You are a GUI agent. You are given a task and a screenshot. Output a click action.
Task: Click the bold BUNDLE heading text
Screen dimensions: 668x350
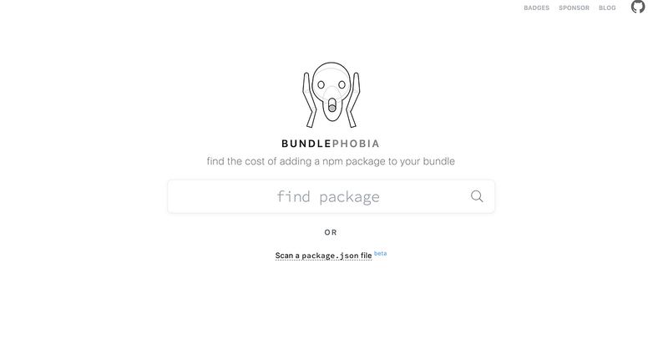pyautogui.click(x=306, y=144)
